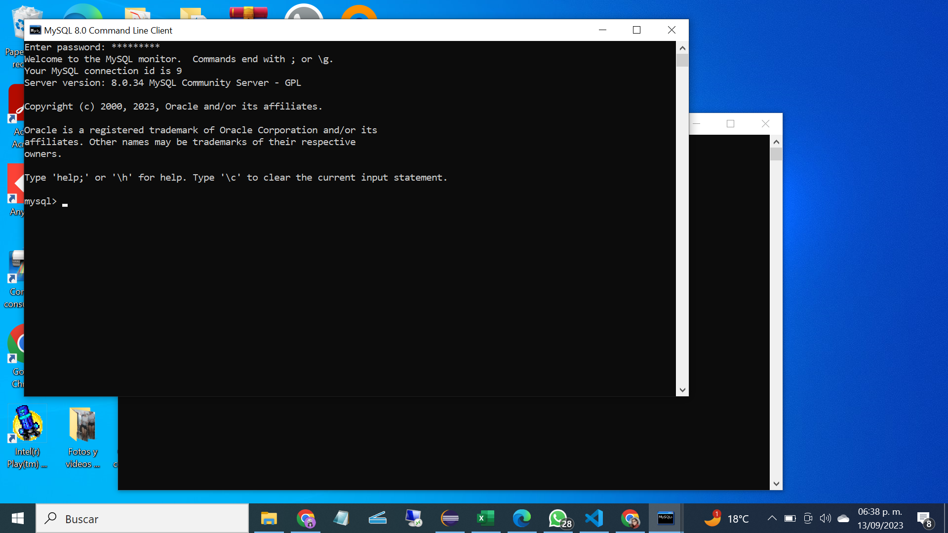Select the Fotos y videos folder
The width and height of the screenshot is (948, 533).
point(82,437)
